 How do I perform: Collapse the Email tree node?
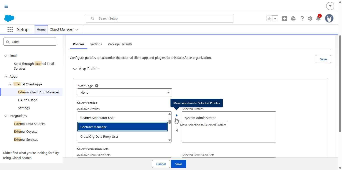6,56
